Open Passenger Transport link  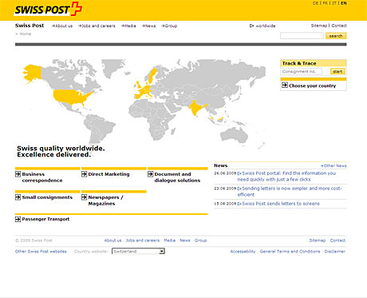[x=45, y=219]
